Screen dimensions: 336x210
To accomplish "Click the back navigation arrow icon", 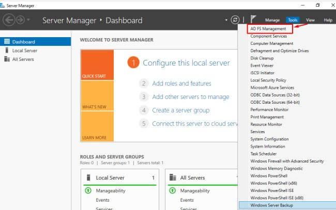I will (x=9, y=20).
